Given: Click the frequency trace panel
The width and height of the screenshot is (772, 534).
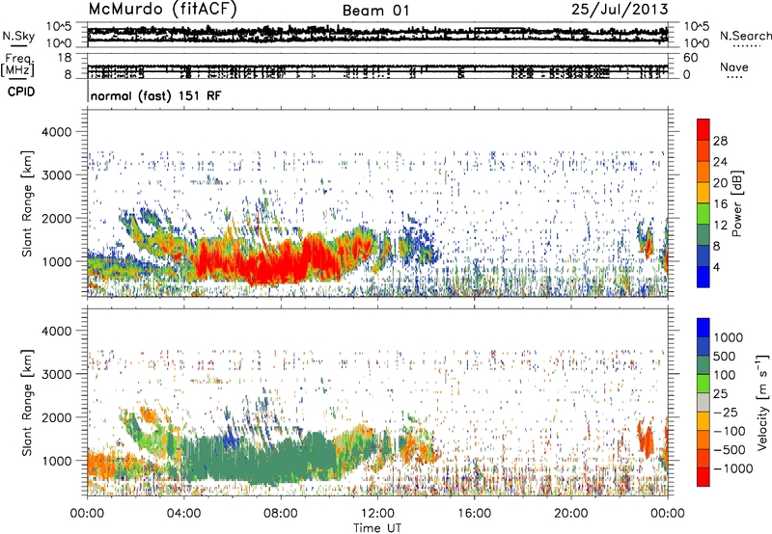Looking at the screenshot, I should click(377, 66).
